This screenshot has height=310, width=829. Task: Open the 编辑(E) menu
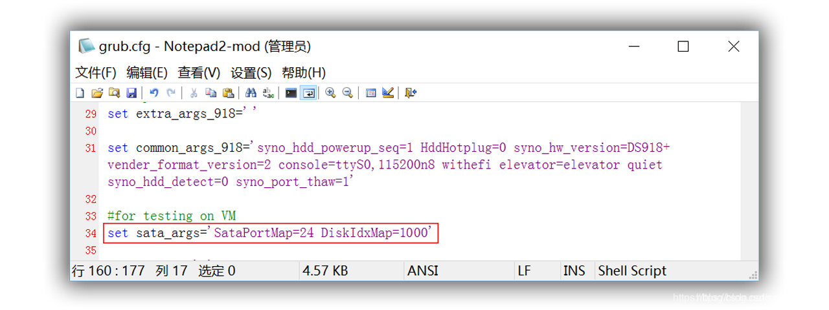[x=147, y=72]
